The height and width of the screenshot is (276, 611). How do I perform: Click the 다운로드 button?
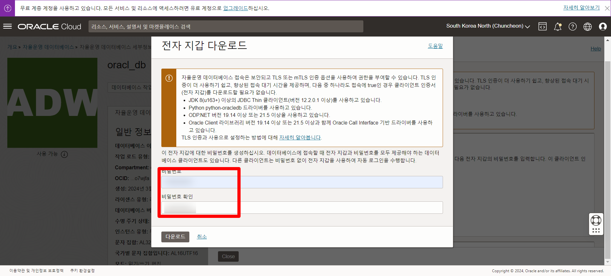(x=175, y=237)
